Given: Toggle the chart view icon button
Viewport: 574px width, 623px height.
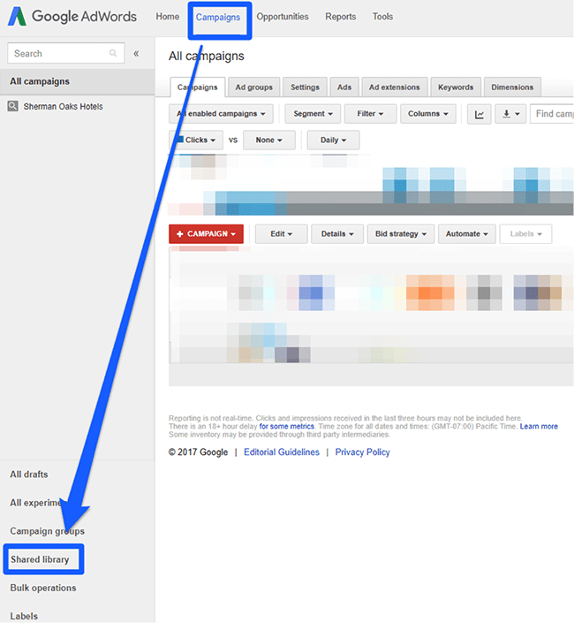Looking at the screenshot, I should [480, 114].
